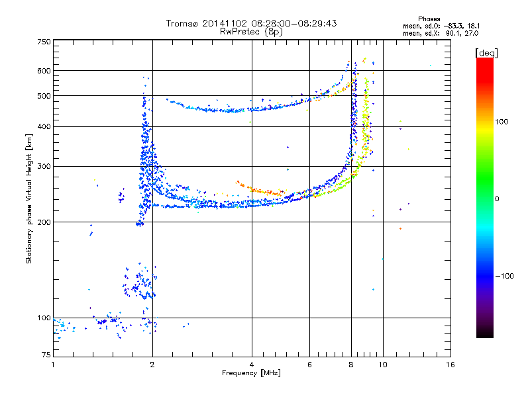Click the x-axis tick label '4'
Viewport: 530px width, 397px height.
(x=252, y=365)
